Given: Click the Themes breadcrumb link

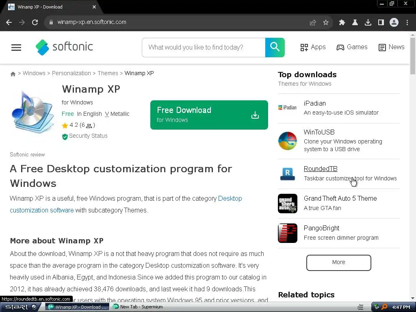Looking at the screenshot, I should click(x=108, y=73).
